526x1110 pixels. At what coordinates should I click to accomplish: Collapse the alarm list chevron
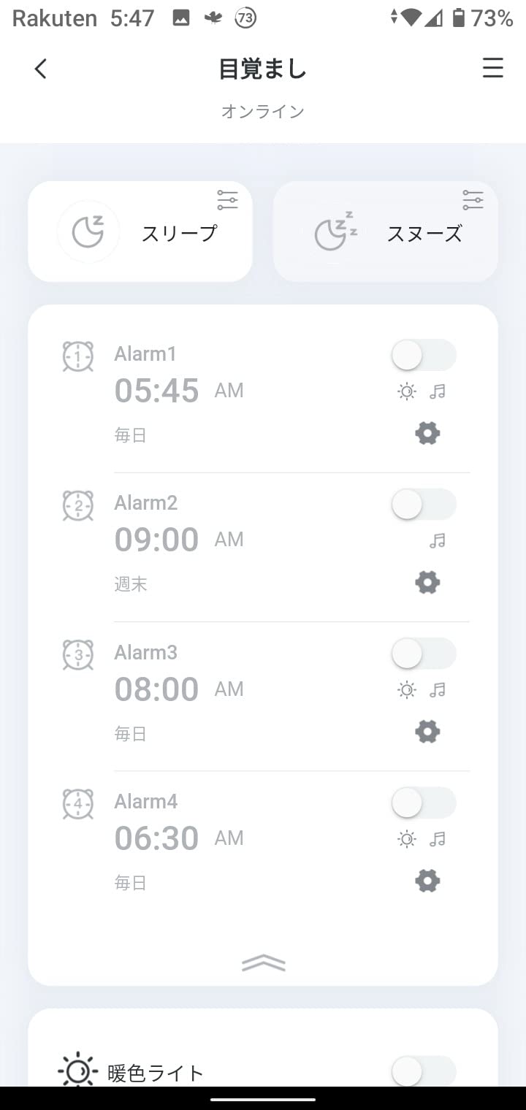coord(263,964)
